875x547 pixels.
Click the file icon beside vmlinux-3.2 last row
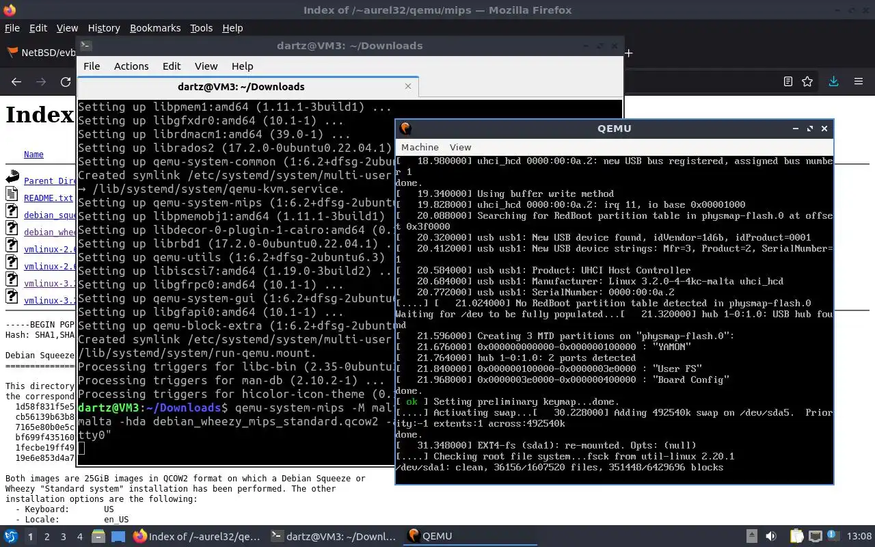coord(12,297)
